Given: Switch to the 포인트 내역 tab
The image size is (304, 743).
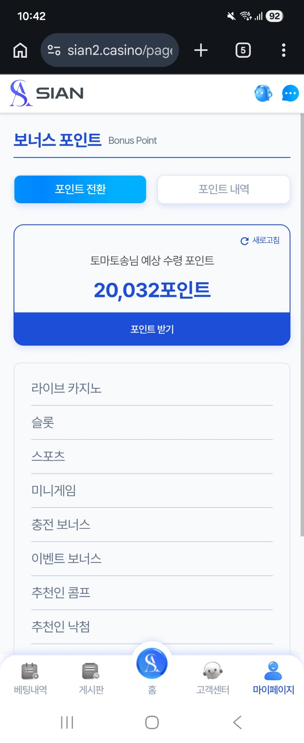Looking at the screenshot, I should (x=224, y=189).
